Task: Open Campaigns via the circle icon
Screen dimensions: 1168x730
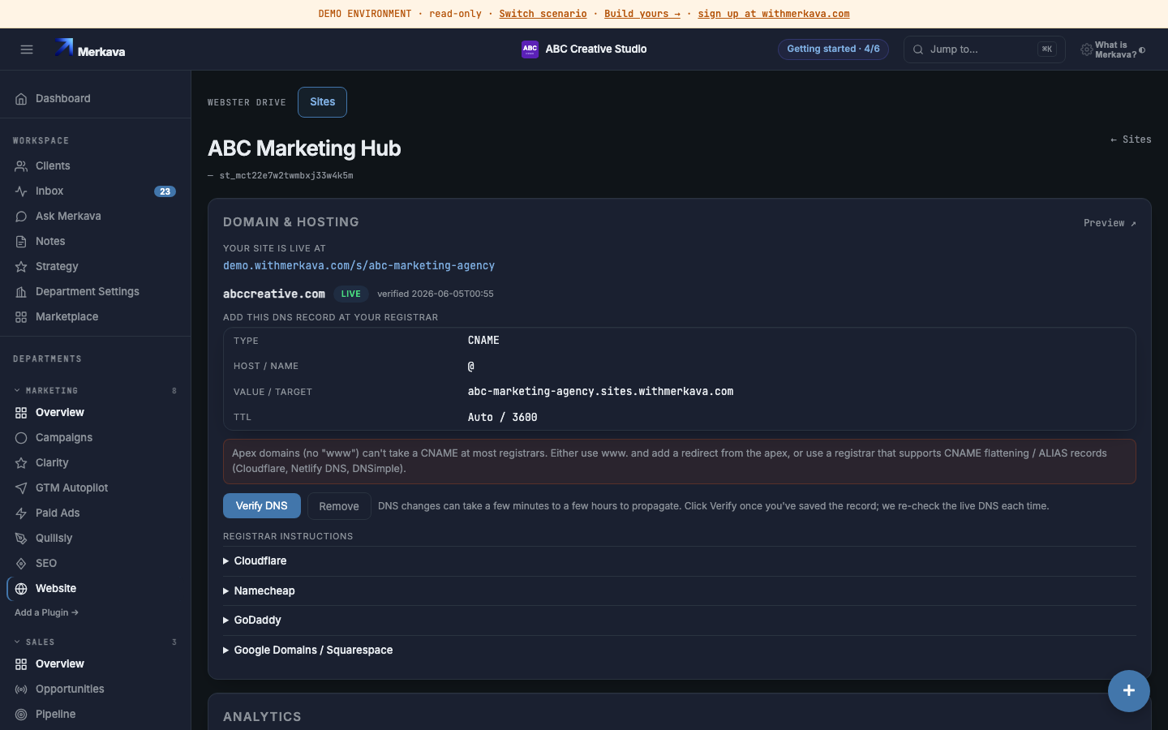Action: click(x=21, y=438)
